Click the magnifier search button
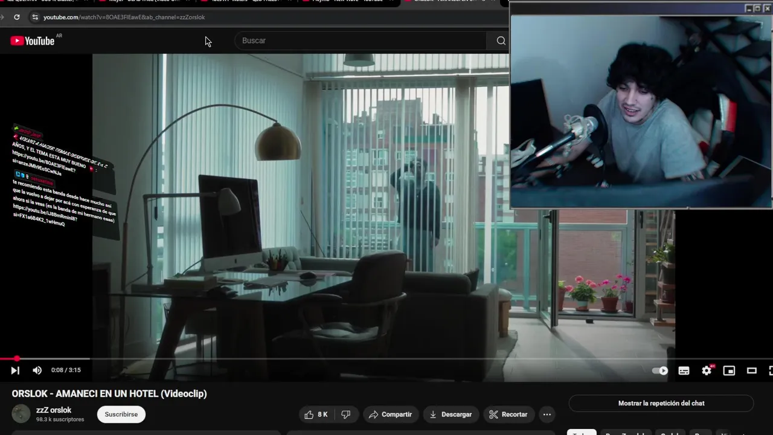The width and height of the screenshot is (773, 435). coord(501,40)
